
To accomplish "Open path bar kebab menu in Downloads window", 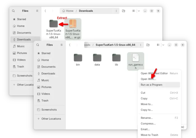I will coord(116,11).
